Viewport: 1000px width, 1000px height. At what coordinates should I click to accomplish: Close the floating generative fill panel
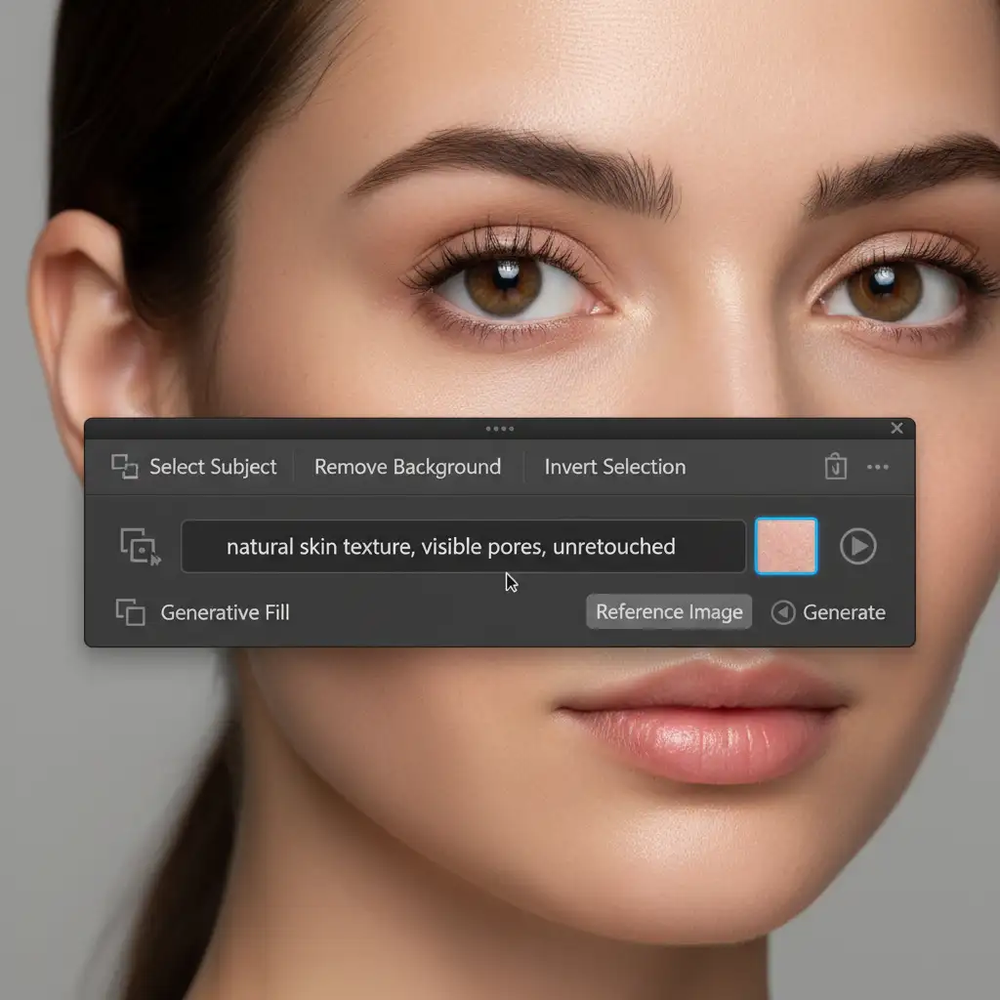pos(897,429)
